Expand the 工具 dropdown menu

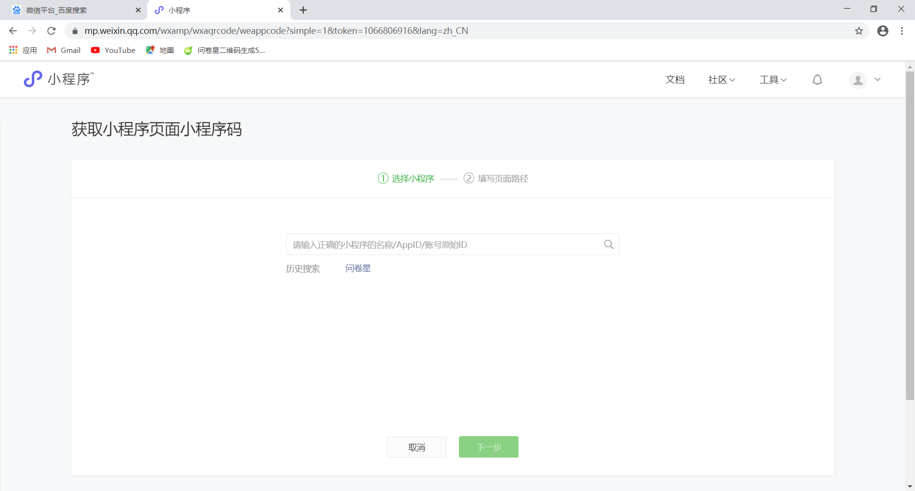pos(773,80)
